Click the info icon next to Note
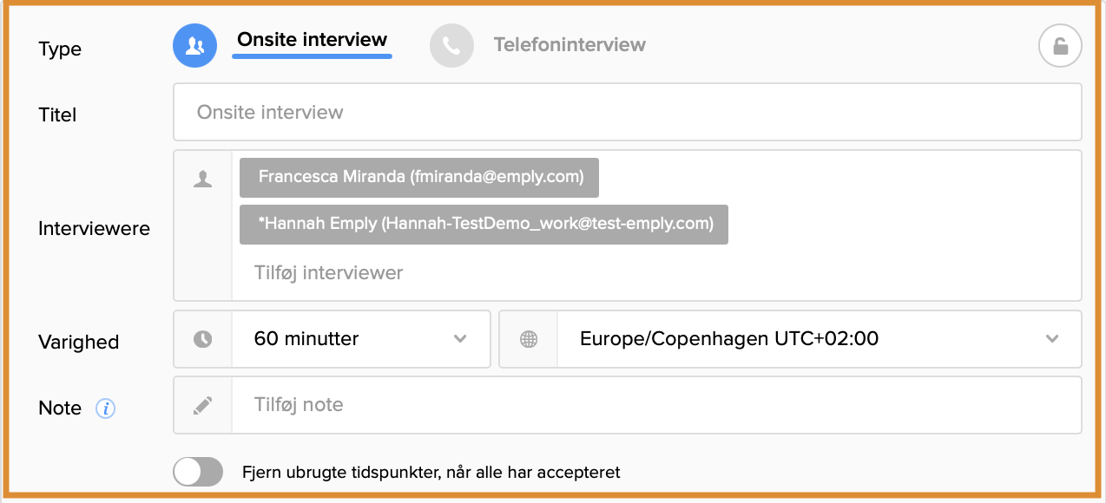 click(x=105, y=408)
